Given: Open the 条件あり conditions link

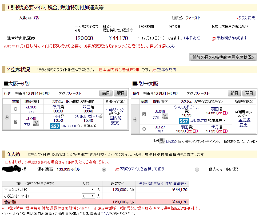Looking at the screenshot, I should (x=192, y=38).
